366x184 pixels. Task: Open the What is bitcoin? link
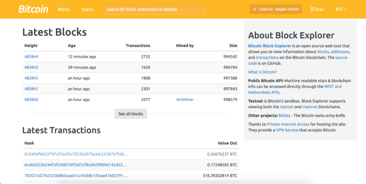coord(263,72)
